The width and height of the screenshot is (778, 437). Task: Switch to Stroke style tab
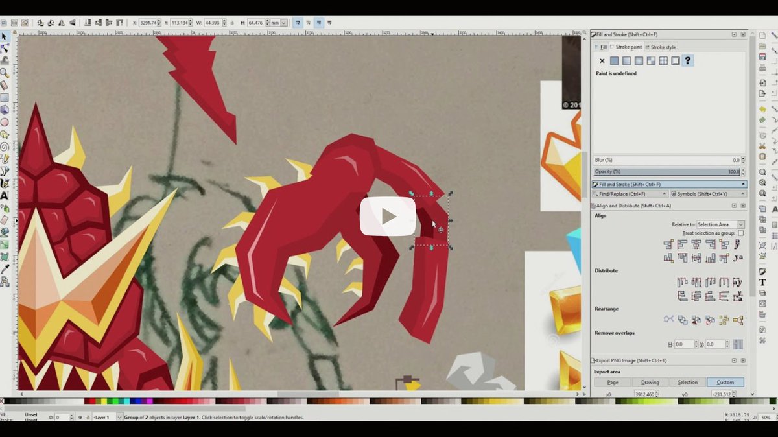[661, 47]
